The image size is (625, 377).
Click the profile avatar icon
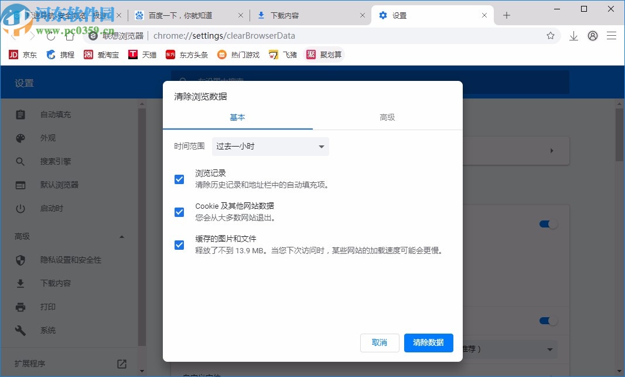click(x=592, y=36)
